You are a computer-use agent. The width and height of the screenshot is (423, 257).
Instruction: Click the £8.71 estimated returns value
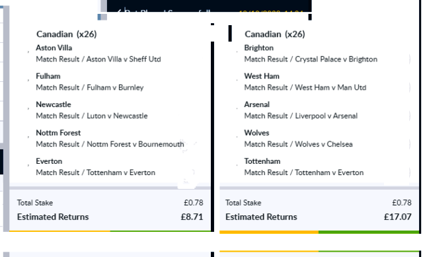click(192, 217)
